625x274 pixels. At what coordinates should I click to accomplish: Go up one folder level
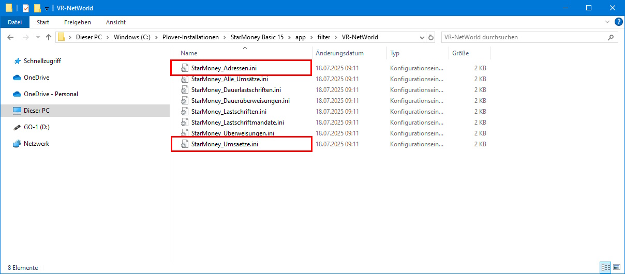click(x=49, y=37)
